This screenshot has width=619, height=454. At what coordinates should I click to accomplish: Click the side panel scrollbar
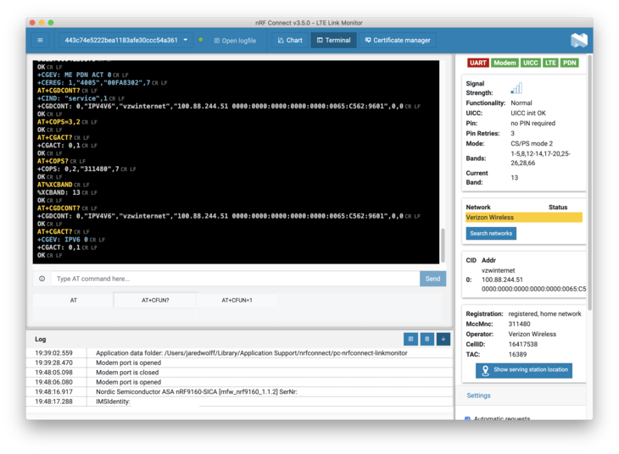pos(589,182)
